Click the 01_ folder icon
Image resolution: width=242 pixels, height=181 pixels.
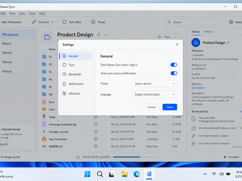point(44,56)
